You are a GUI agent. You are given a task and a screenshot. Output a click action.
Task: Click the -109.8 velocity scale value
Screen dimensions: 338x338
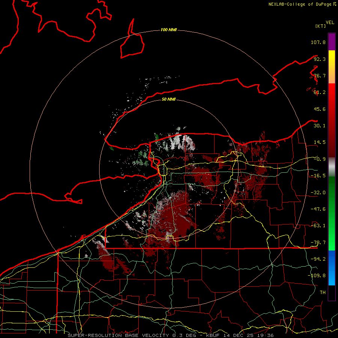coord(317,276)
